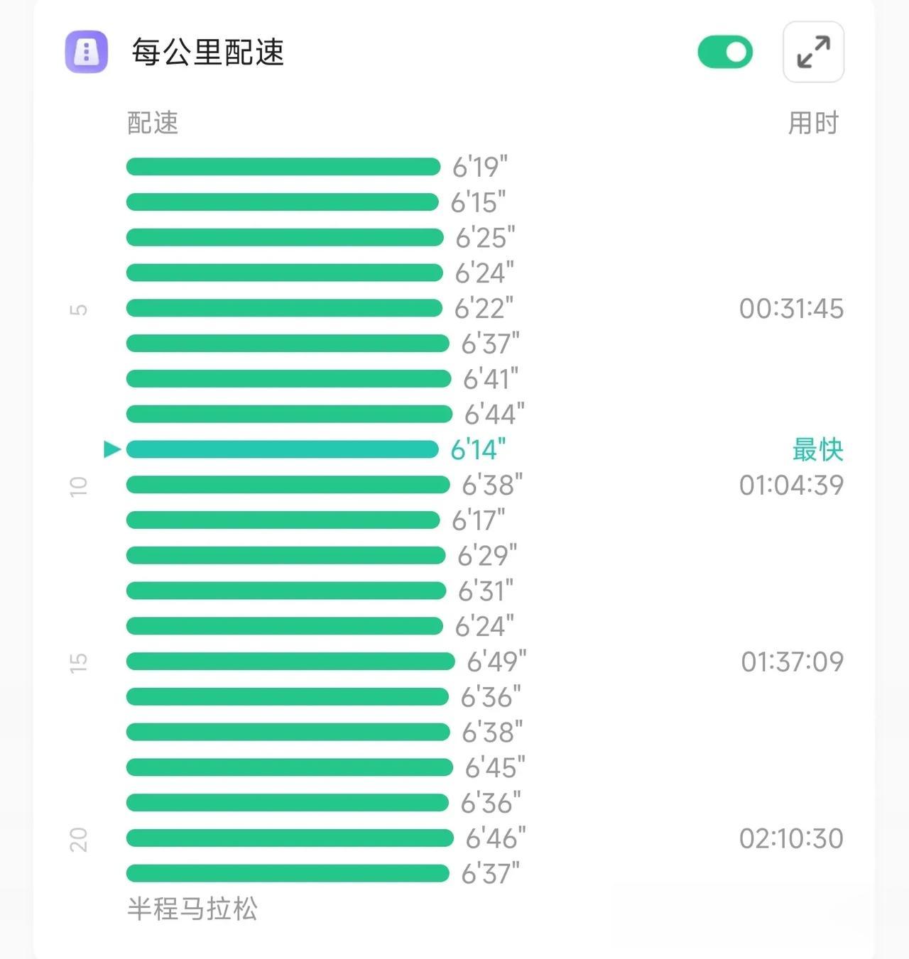Open the fullscreen expand arrows icon
Screen dimensions: 909x959
tap(813, 52)
